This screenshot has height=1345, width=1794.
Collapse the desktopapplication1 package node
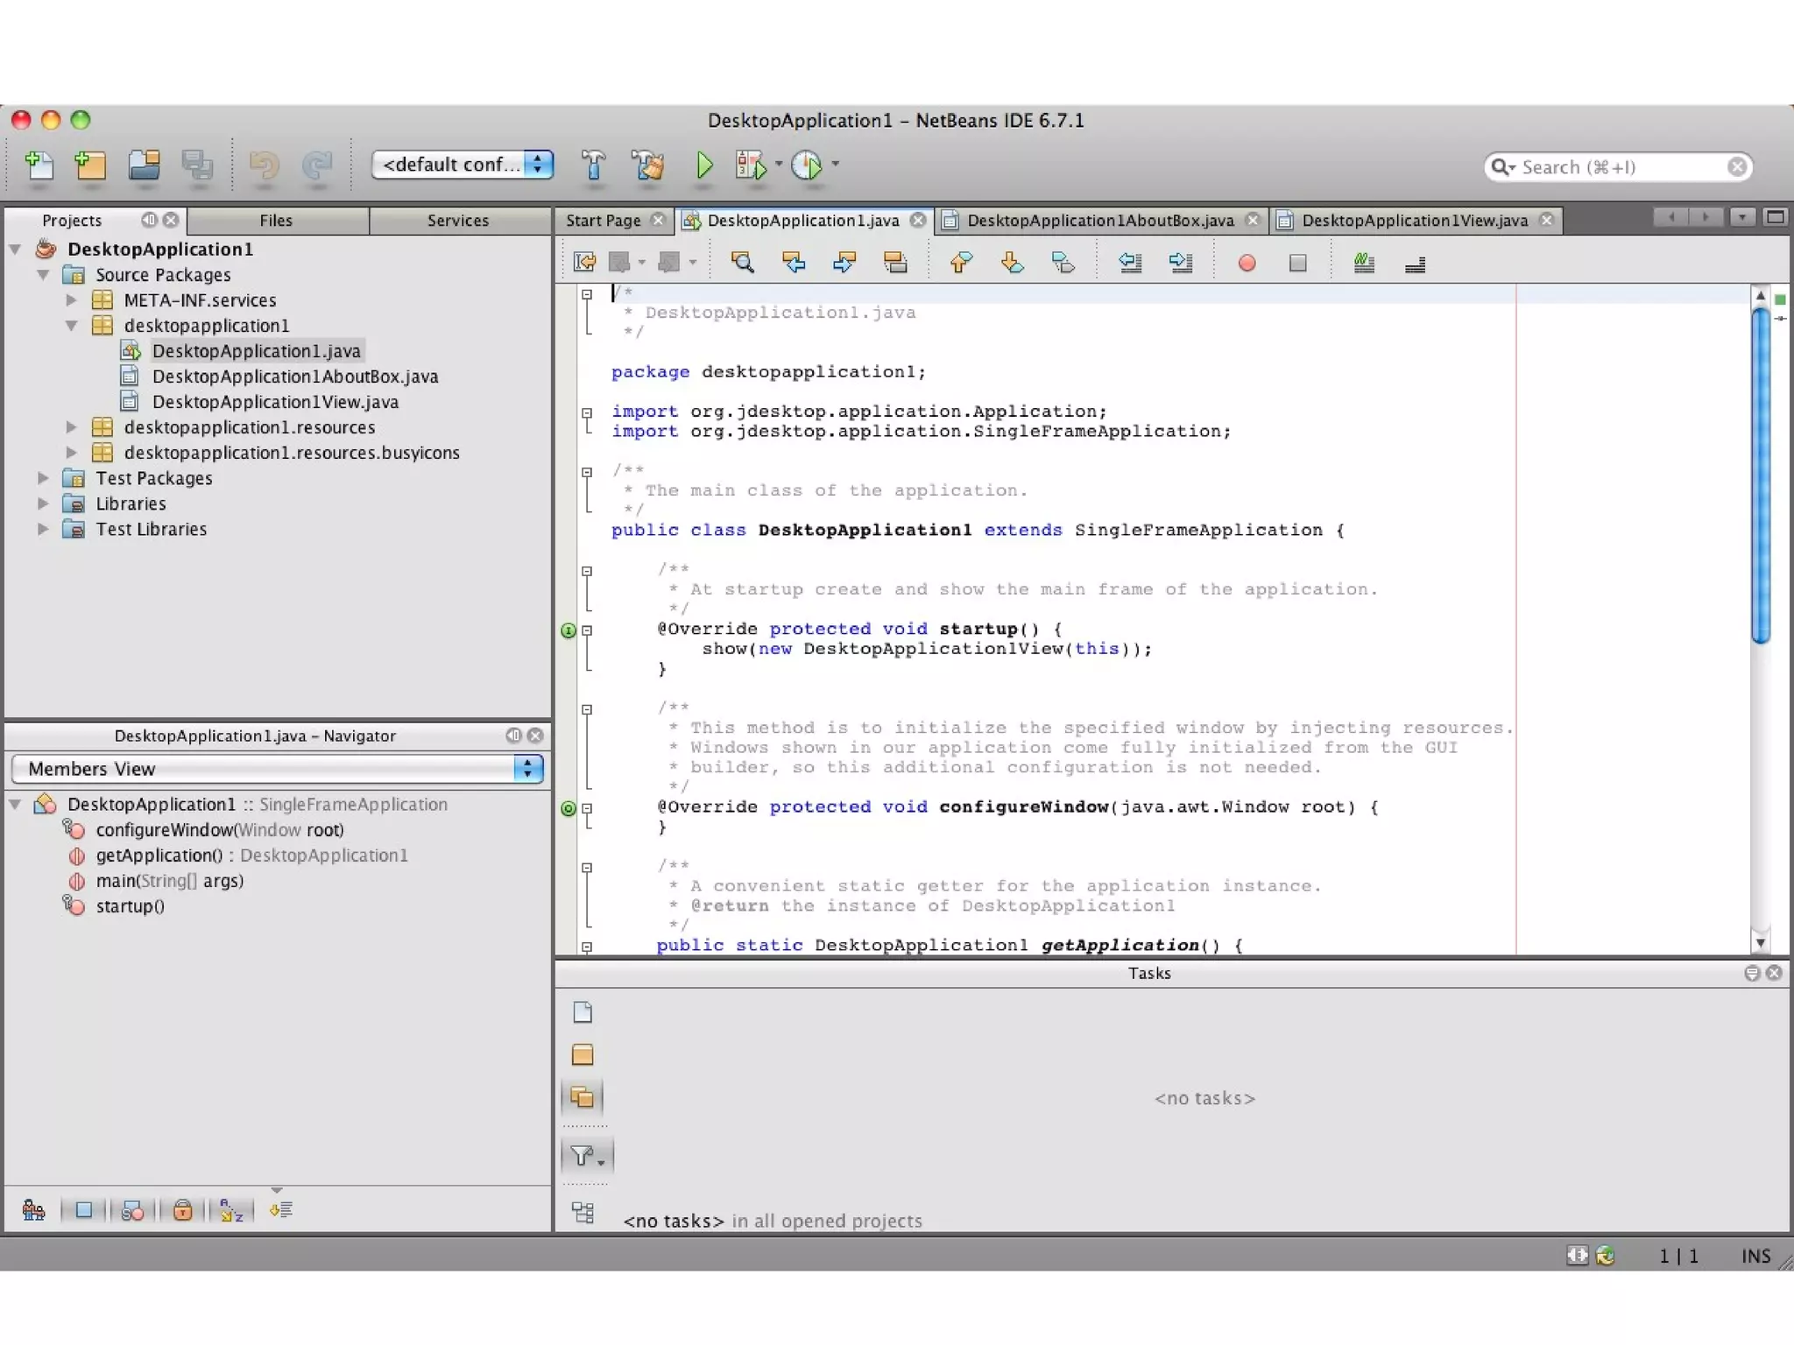pos(72,326)
